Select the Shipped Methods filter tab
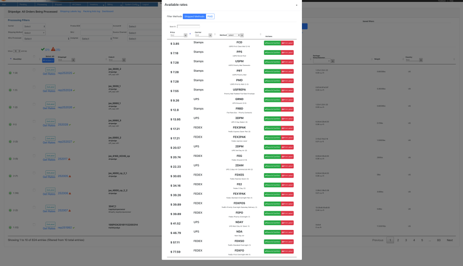The width and height of the screenshot is (463, 266). click(x=194, y=16)
